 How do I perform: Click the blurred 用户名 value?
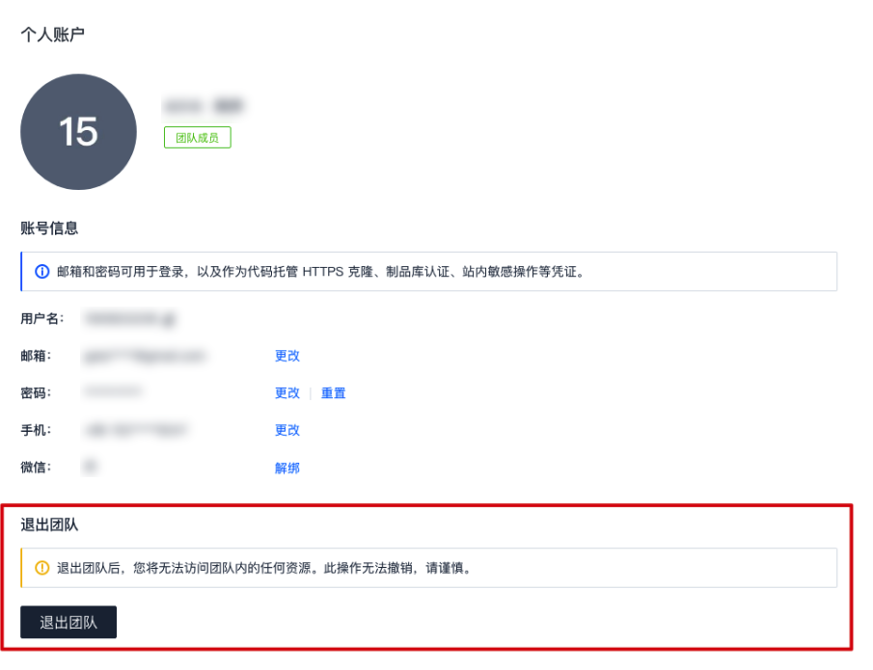pyautogui.click(x=130, y=318)
